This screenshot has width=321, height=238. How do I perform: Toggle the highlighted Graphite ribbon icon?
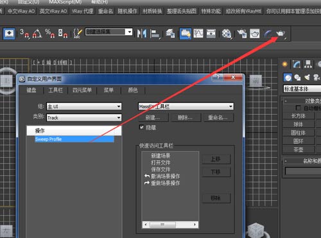186,33
